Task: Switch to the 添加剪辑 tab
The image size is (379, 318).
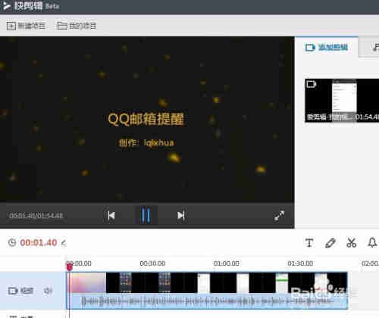Action: point(327,47)
